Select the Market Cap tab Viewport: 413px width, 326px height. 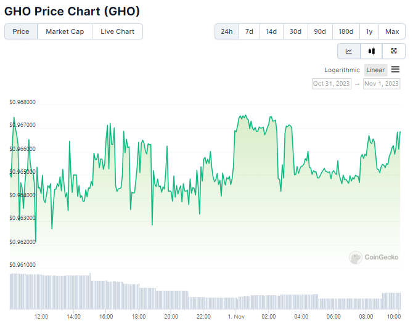click(65, 31)
